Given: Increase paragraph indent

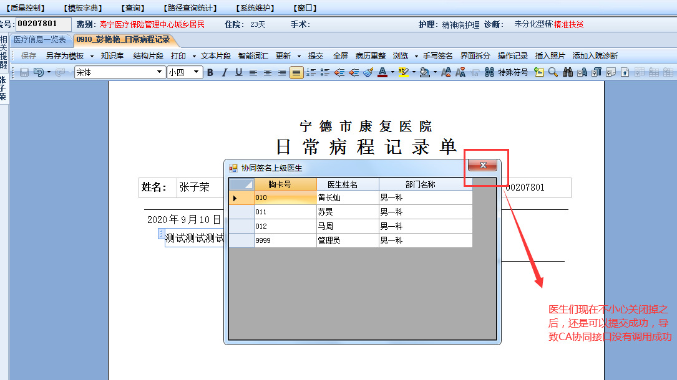Looking at the screenshot, I should 354,72.
